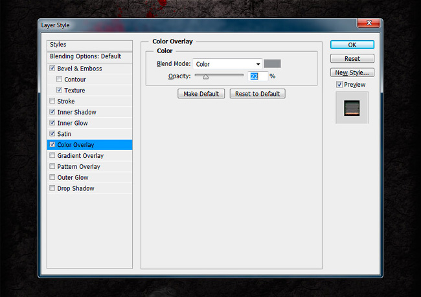Enable the Stroke checkbox
421x297 pixels.
point(52,101)
